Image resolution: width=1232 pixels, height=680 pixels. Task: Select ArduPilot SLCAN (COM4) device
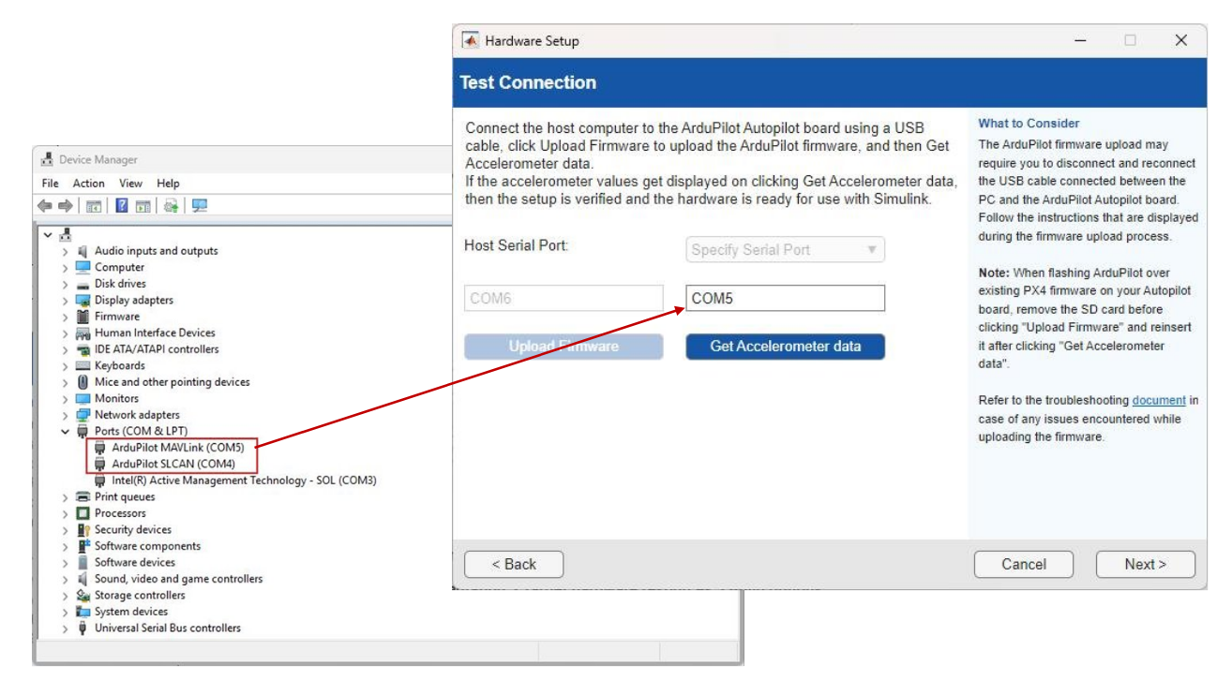click(x=173, y=464)
